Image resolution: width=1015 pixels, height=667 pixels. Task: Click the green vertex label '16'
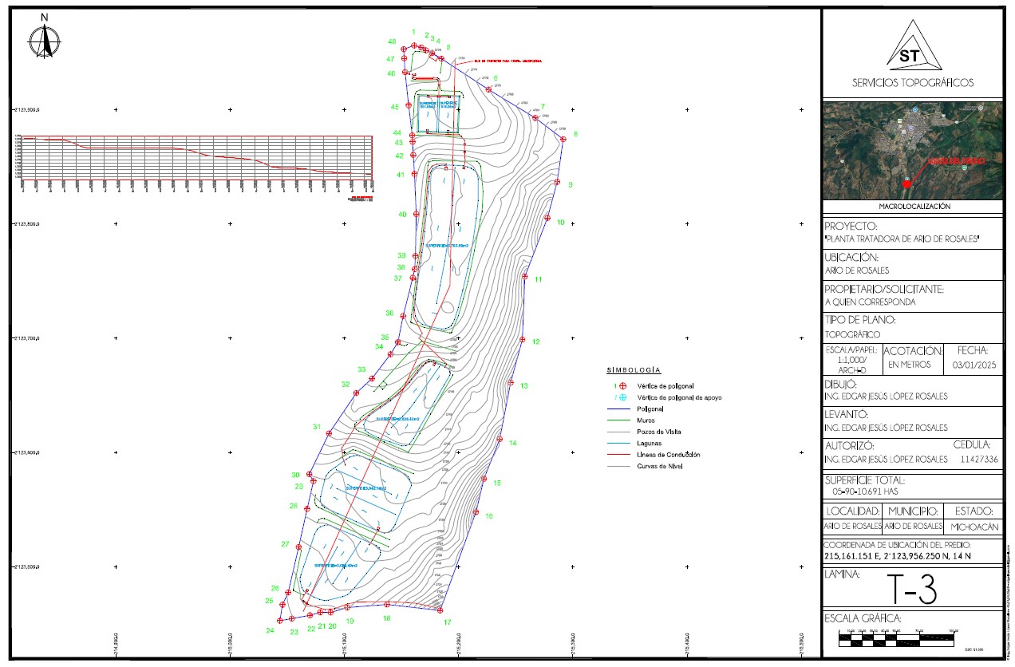pos(489,515)
